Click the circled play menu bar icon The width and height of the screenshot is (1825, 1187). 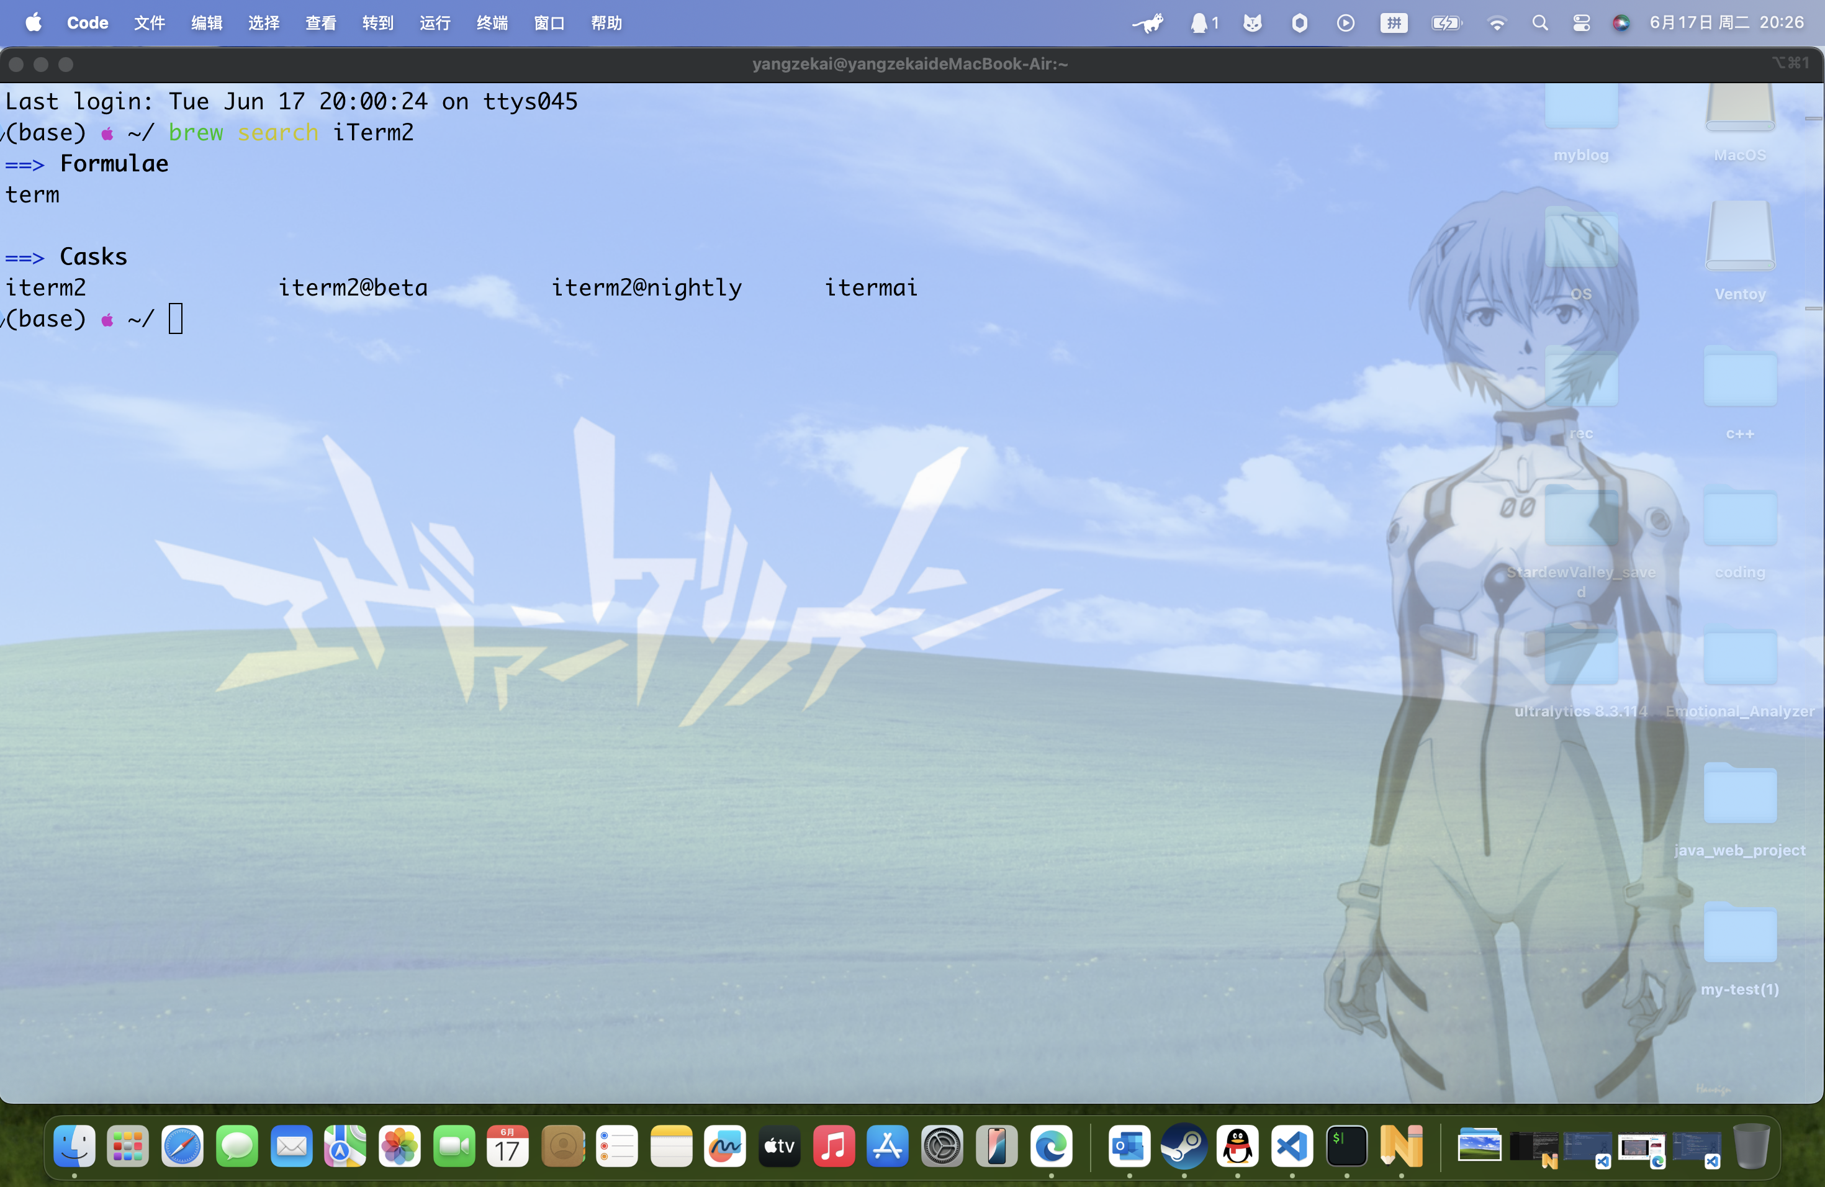pyautogui.click(x=1346, y=23)
